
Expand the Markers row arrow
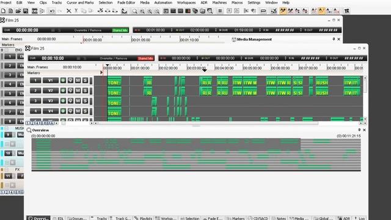[x=101, y=73]
